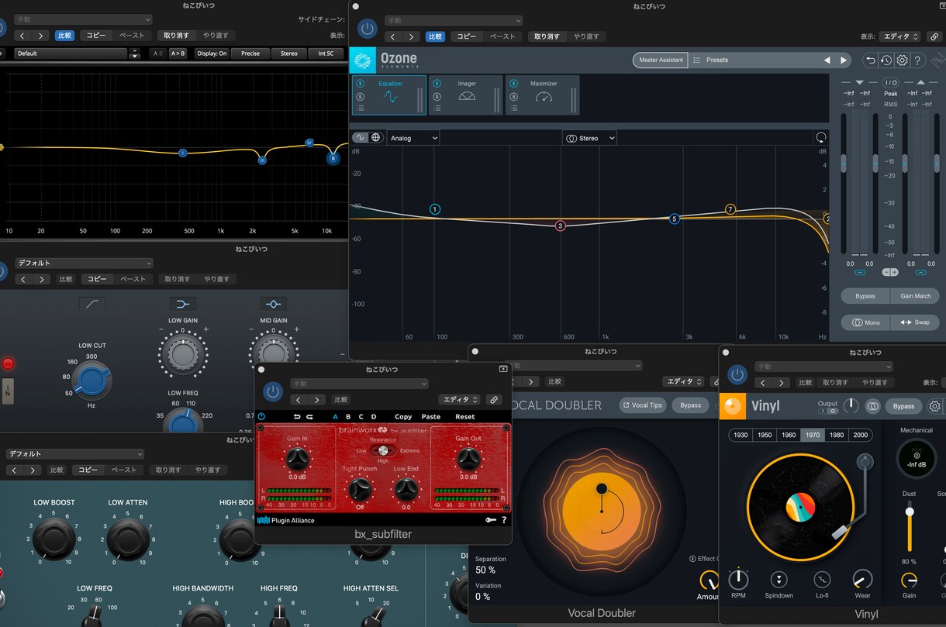Select the 1980 era tab in Vinyl
The width and height of the screenshot is (946, 627).
coord(837,435)
